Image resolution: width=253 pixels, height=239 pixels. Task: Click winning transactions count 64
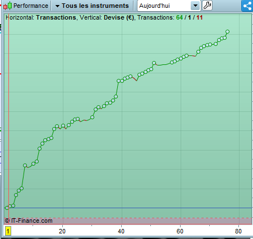click(x=180, y=17)
